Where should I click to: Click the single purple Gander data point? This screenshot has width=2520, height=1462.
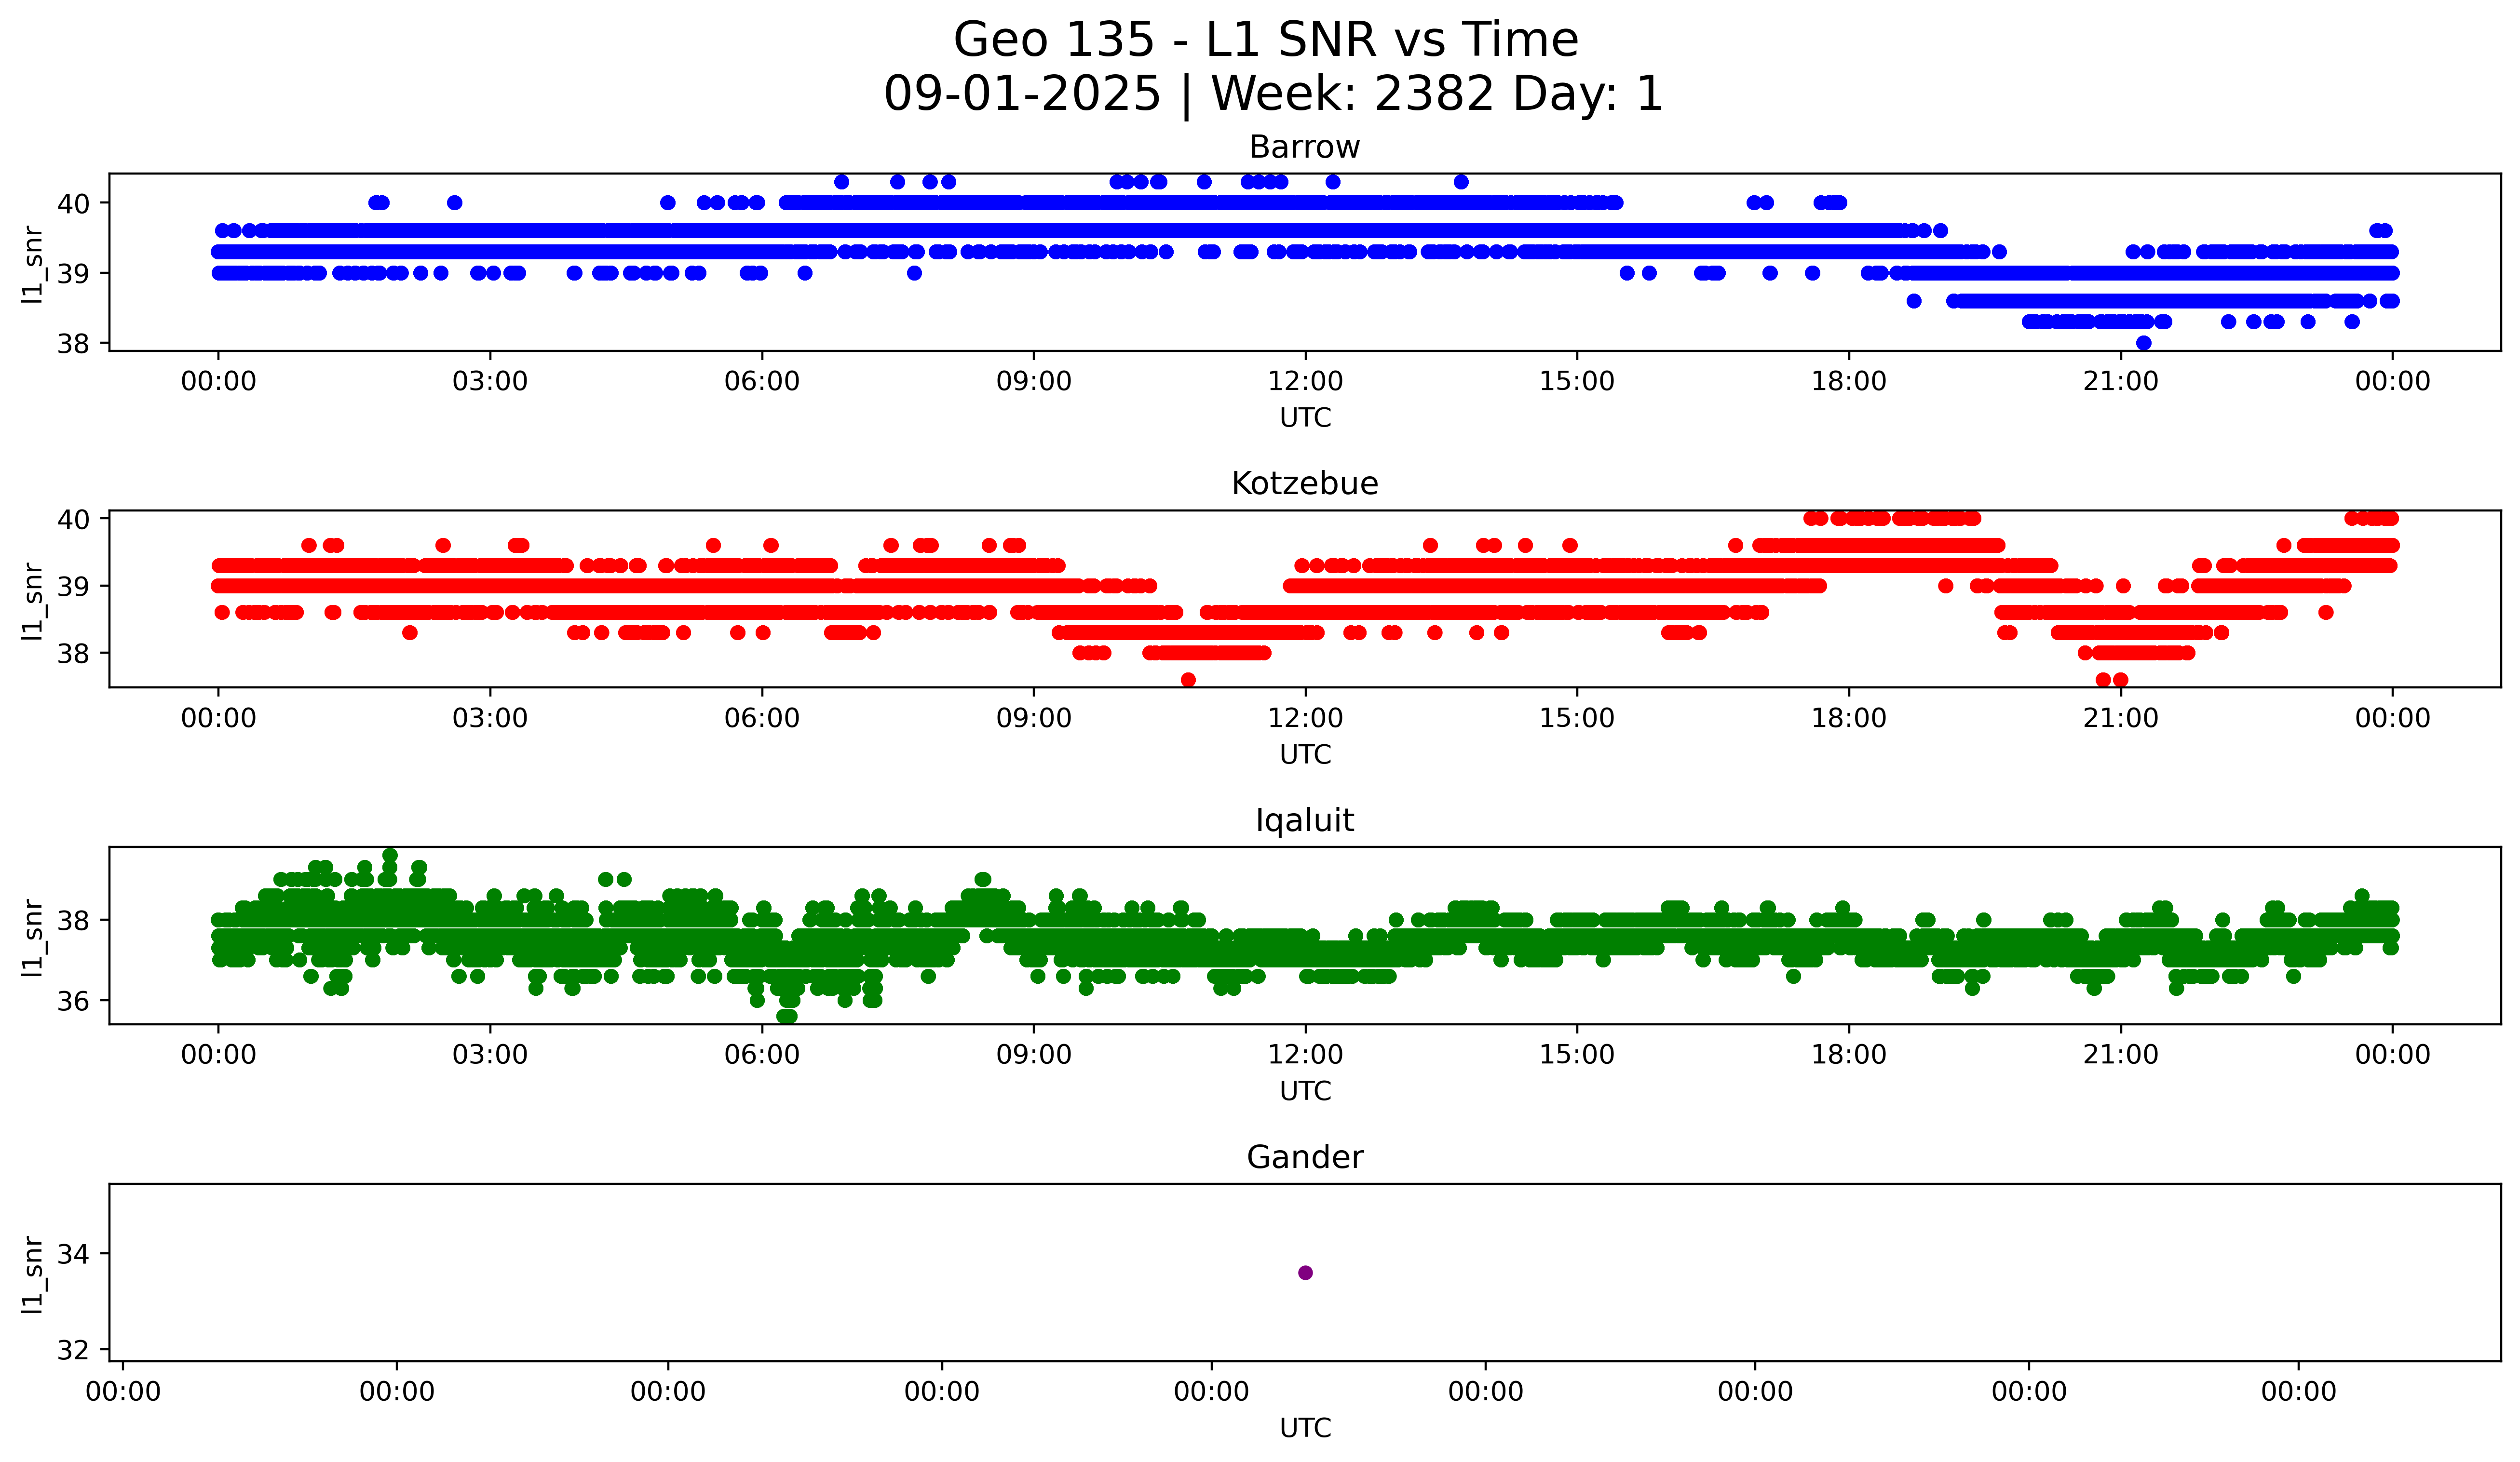pos(1305,1272)
